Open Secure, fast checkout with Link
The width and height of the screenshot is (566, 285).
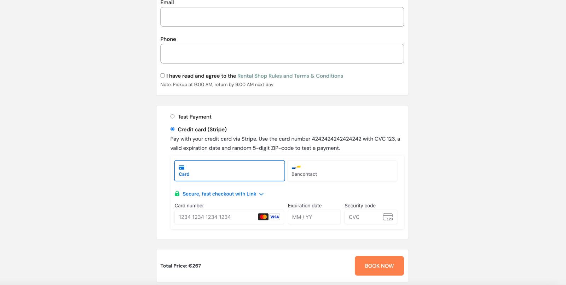pos(219,194)
